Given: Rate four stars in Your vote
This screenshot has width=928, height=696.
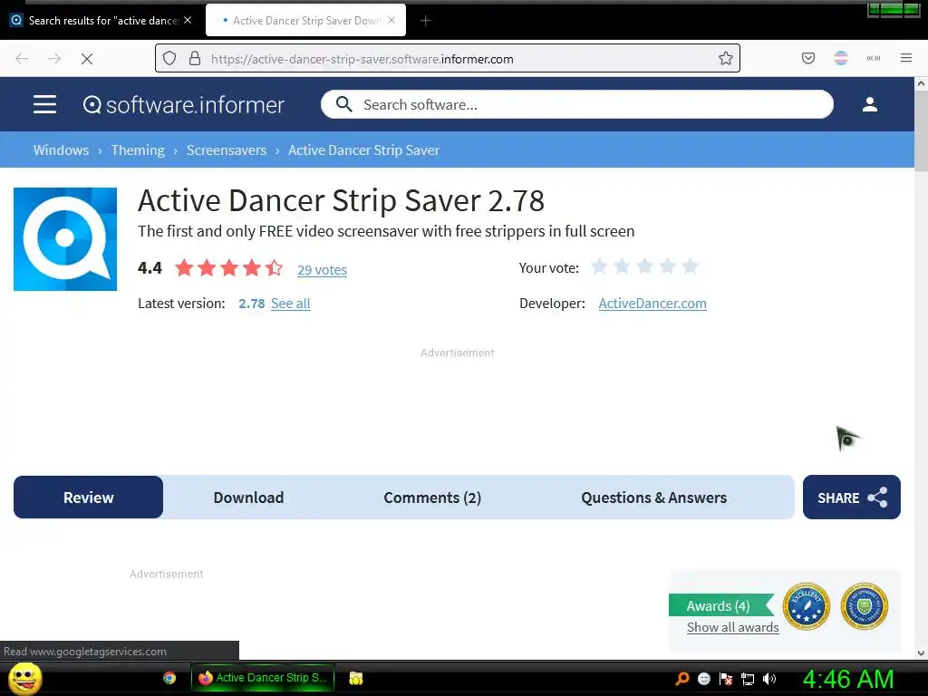Looking at the screenshot, I should 667,266.
